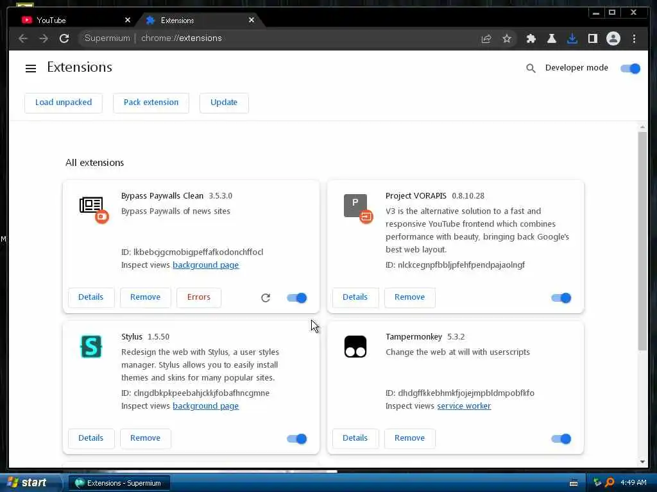This screenshot has width=657, height=492.
Task: Show downloads via toolbar download icon
Action: pyautogui.click(x=572, y=39)
